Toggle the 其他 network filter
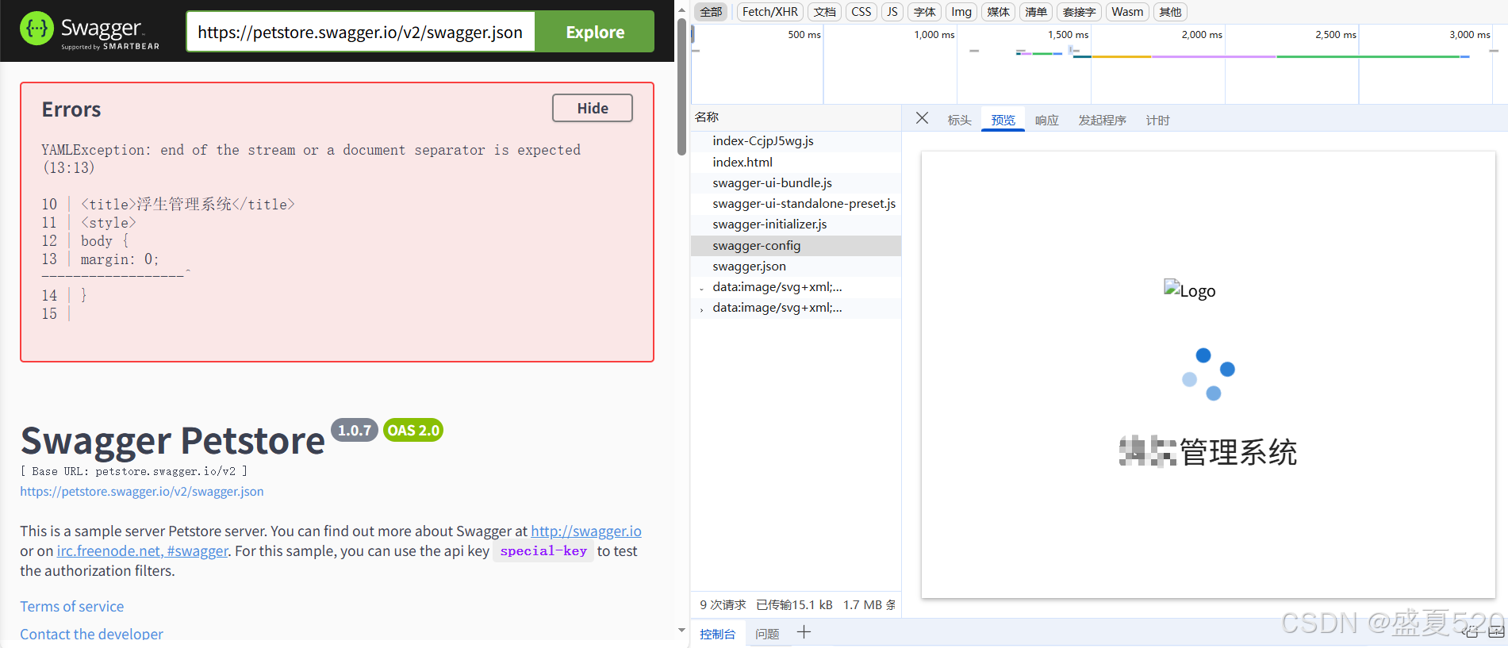The image size is (1508, 648). (1170, 12)
